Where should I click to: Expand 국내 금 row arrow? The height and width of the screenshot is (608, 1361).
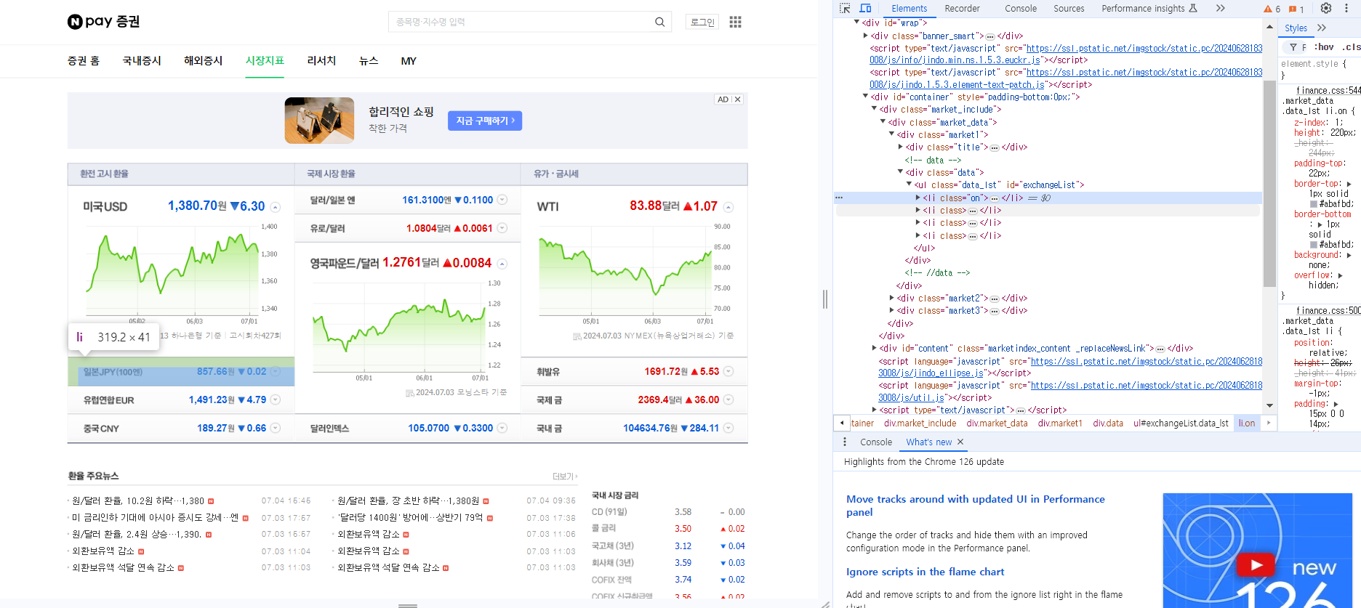(728, 428)
